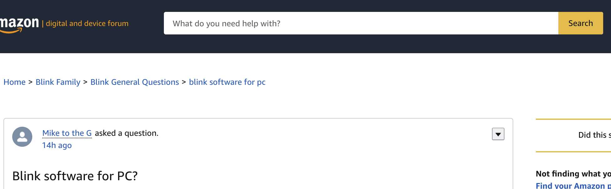
Task: Open the dropdown at the top right of the question
Action: point(498,134)
